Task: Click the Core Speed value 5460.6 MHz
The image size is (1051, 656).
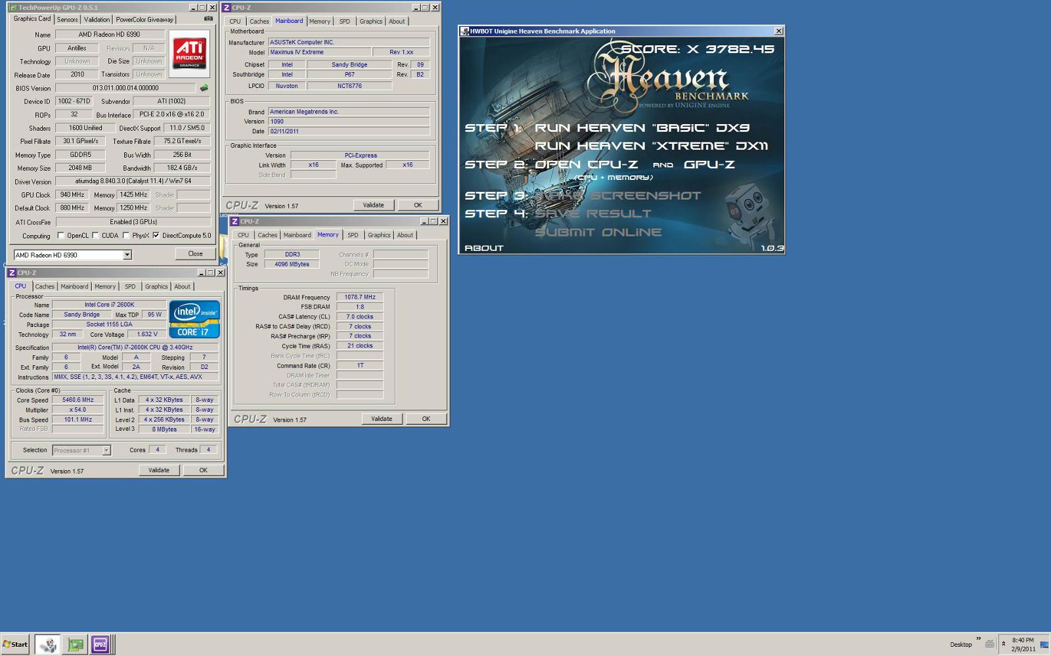Action: (78, 400)
